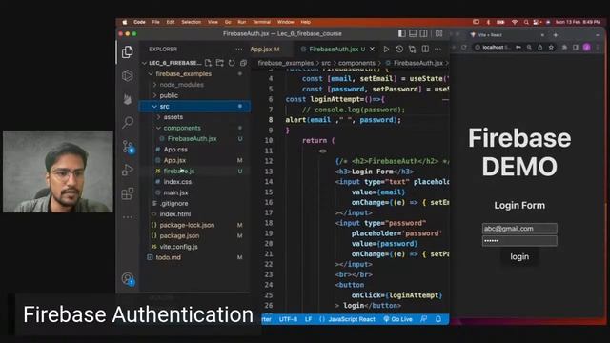610x343 pixels.
Task: Open Explorer views and more actions ellipsis
Action: 239,49
